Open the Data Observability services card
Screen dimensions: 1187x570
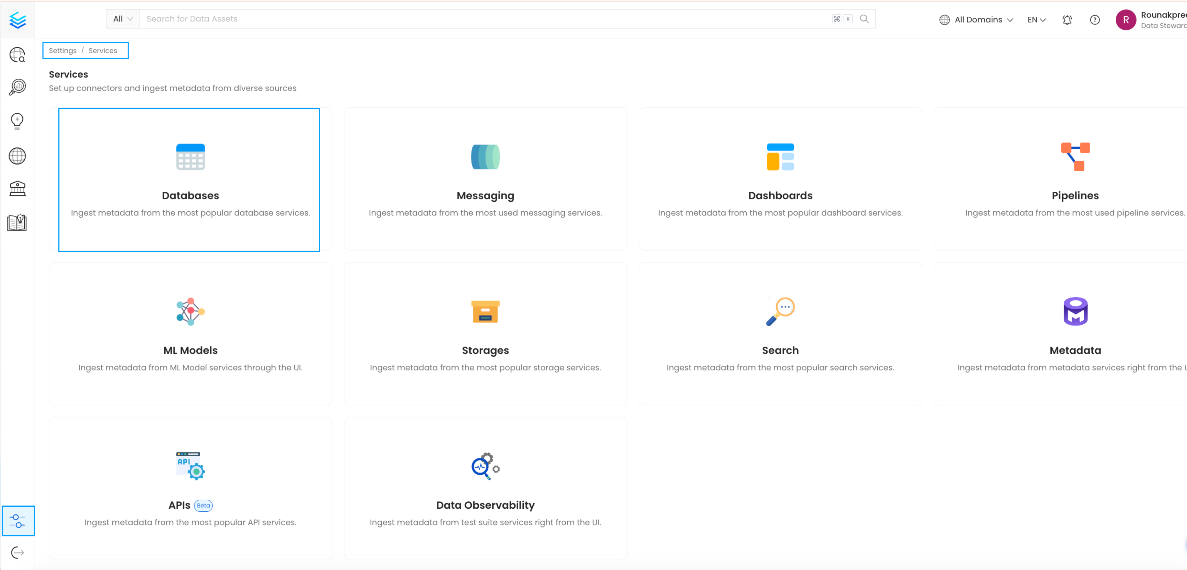click(x=485, y=488)
